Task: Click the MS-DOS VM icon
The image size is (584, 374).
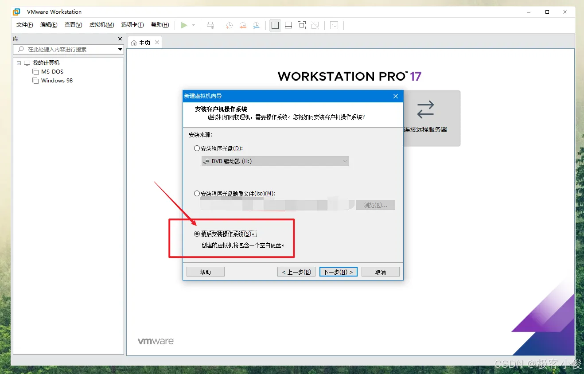Action: coord(35,72)
